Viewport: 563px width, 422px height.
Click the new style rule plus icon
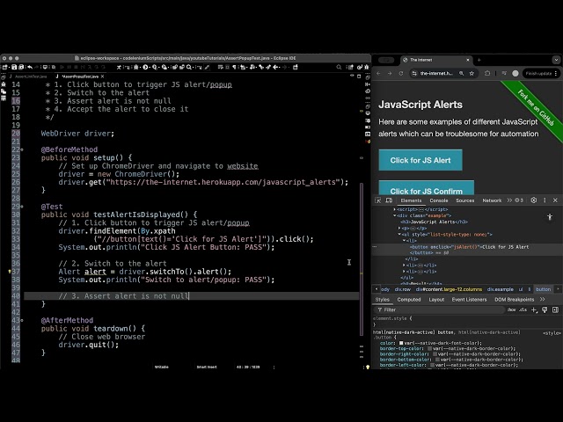534,309
